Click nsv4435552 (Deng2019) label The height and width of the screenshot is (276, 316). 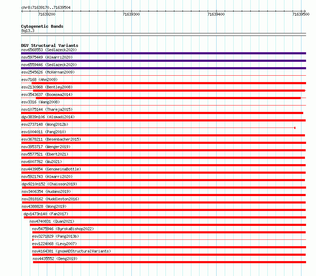point(55,259)
